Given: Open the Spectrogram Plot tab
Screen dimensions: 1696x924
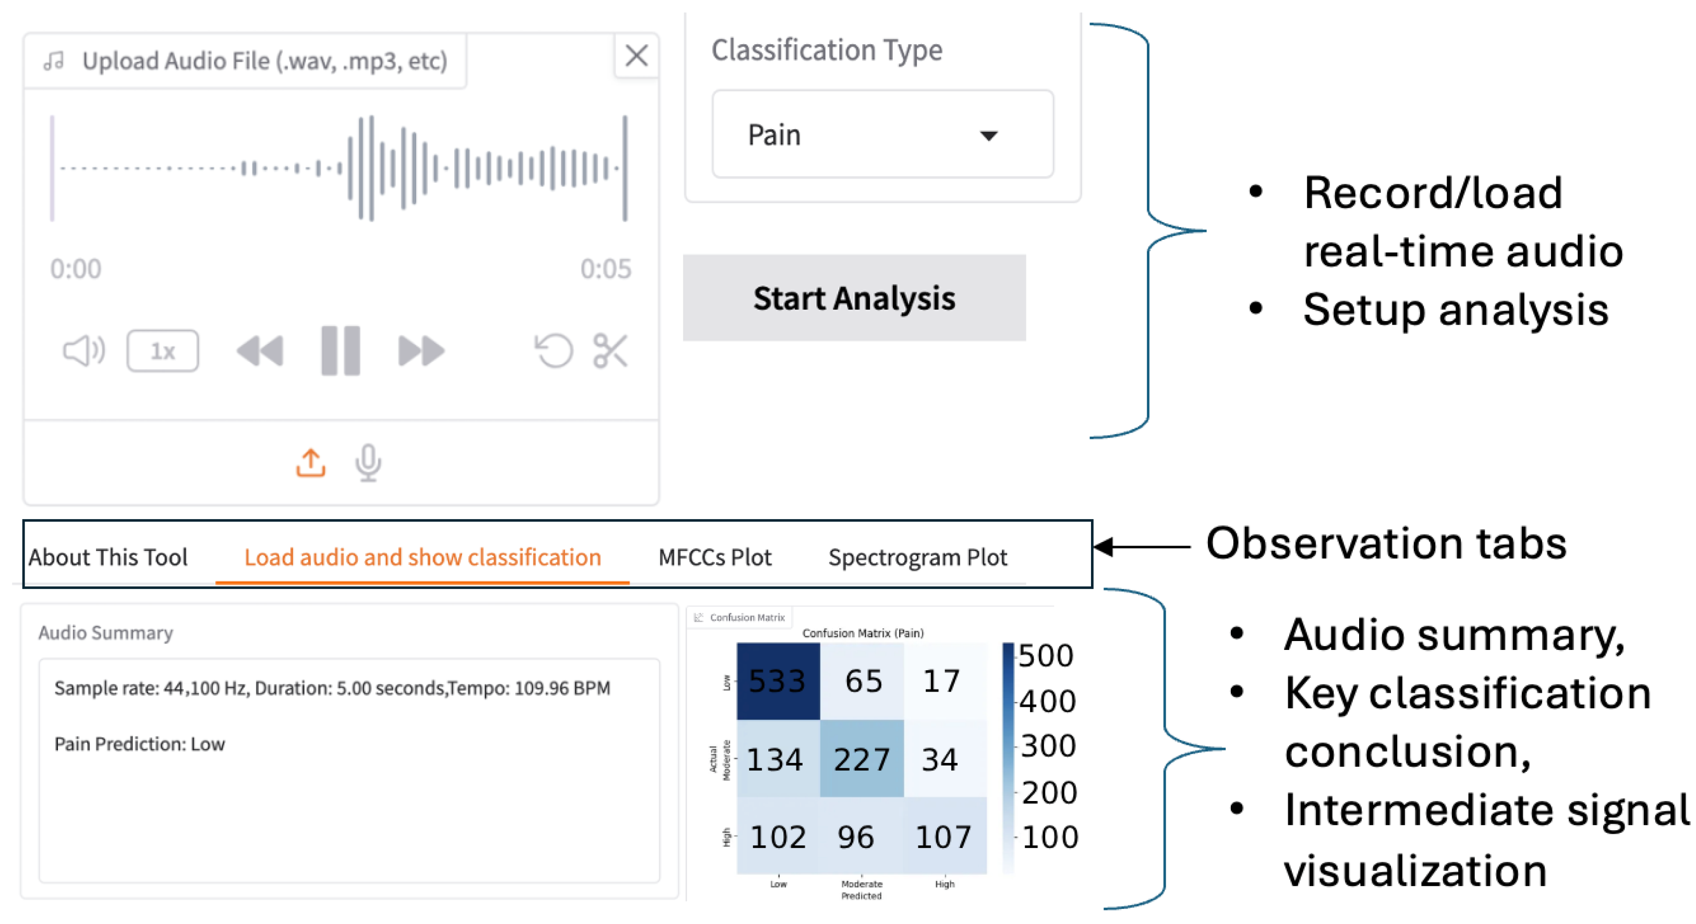Looking at the screenshot, I should (x=917, y=558).
